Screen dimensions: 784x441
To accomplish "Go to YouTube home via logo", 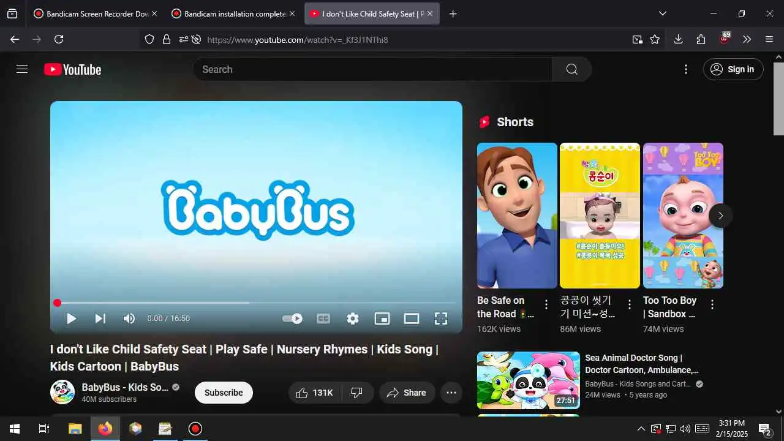I will tap(73, 69).
